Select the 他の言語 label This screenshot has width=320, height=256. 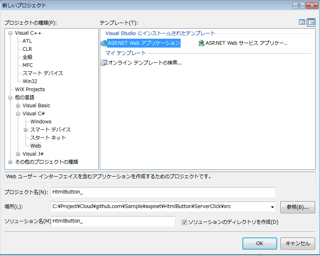[25, 97]
